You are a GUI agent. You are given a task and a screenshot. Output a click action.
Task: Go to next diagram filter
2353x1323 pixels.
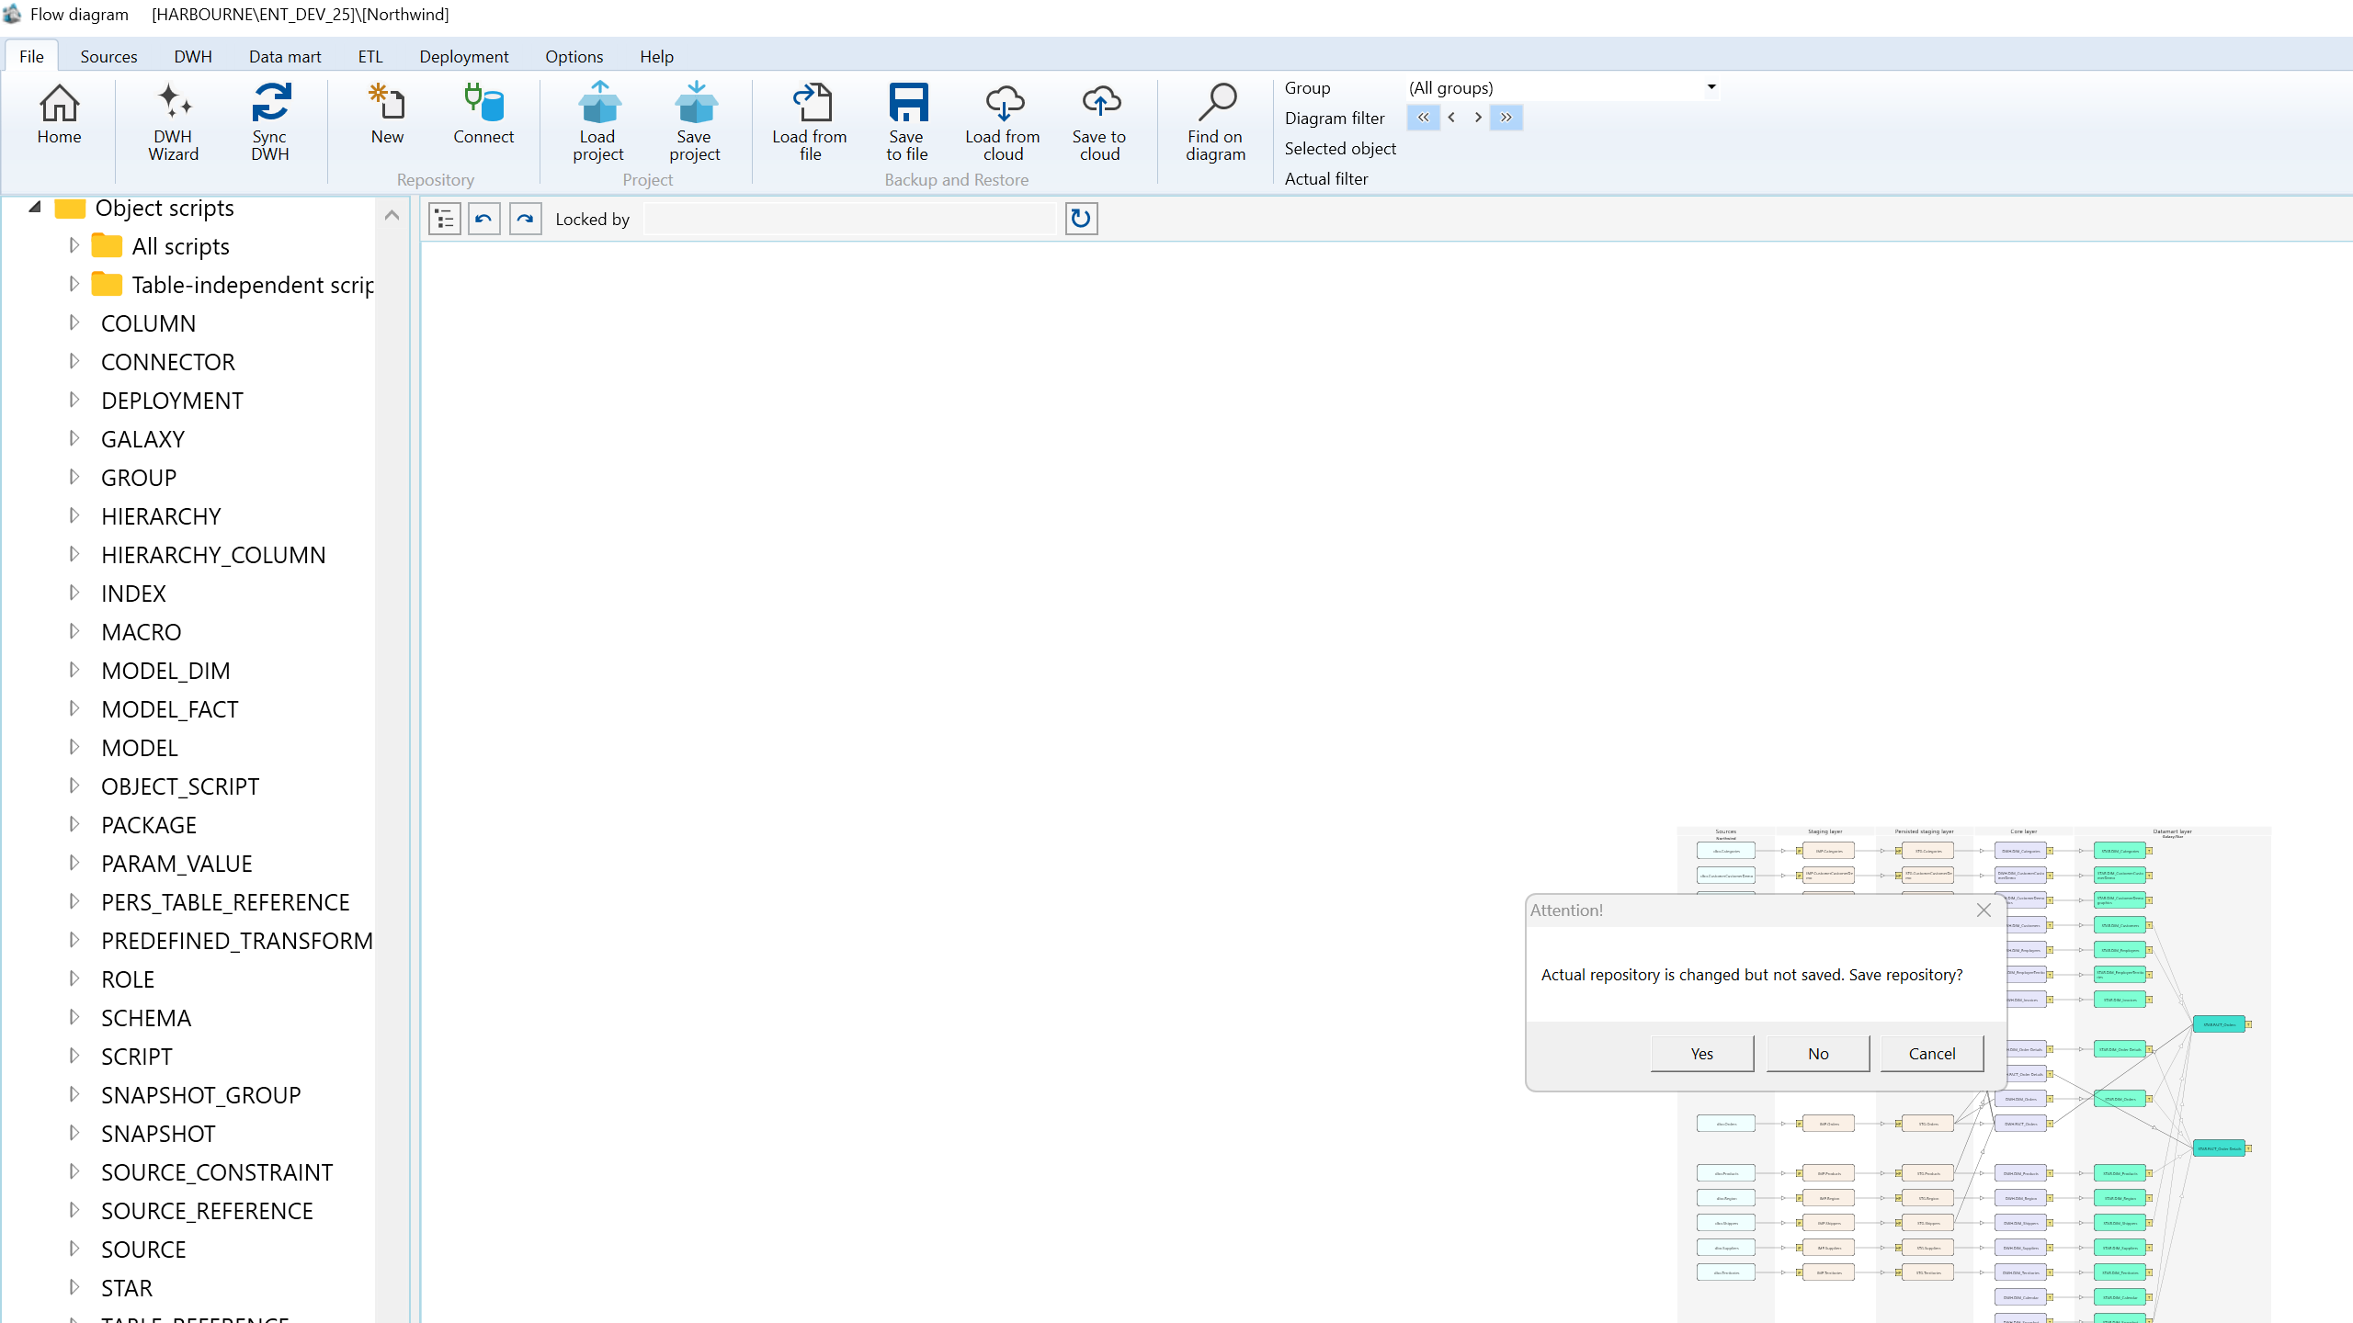pyautogui.click(x=1478, y=118)
